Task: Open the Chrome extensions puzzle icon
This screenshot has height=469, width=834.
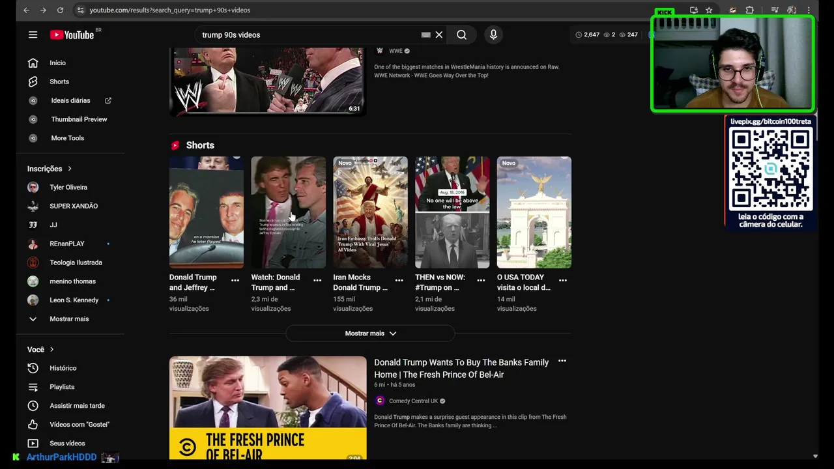Action: (x=750, y=10)
